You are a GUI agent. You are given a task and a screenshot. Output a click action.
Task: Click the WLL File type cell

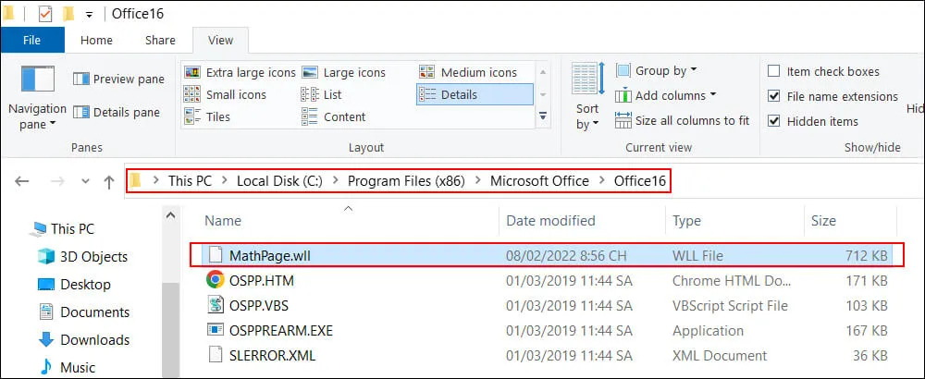tap(697, 256)
